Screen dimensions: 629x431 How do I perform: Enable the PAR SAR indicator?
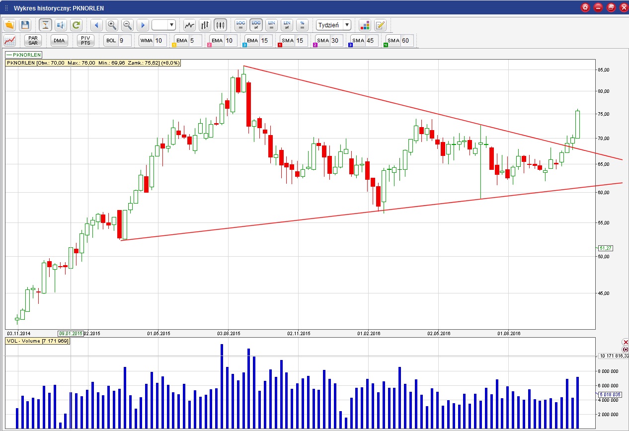pos(33,41)
